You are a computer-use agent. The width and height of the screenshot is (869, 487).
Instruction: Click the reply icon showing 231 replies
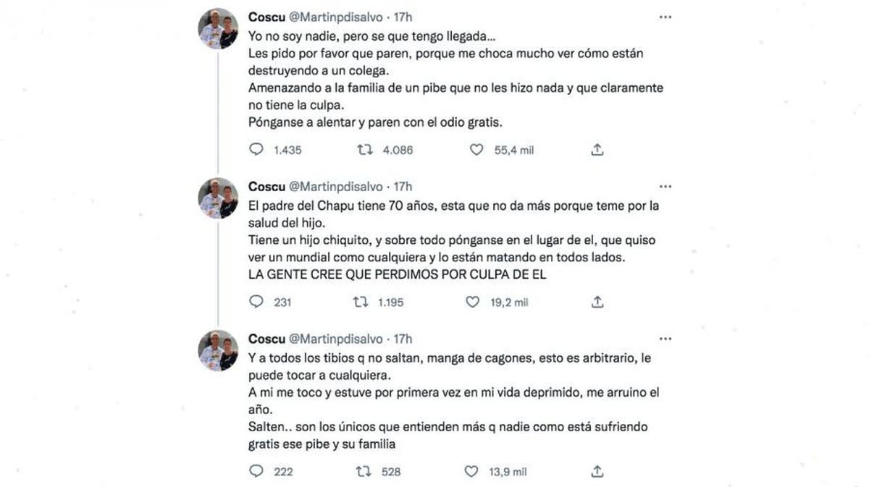(x=256, y=302)
